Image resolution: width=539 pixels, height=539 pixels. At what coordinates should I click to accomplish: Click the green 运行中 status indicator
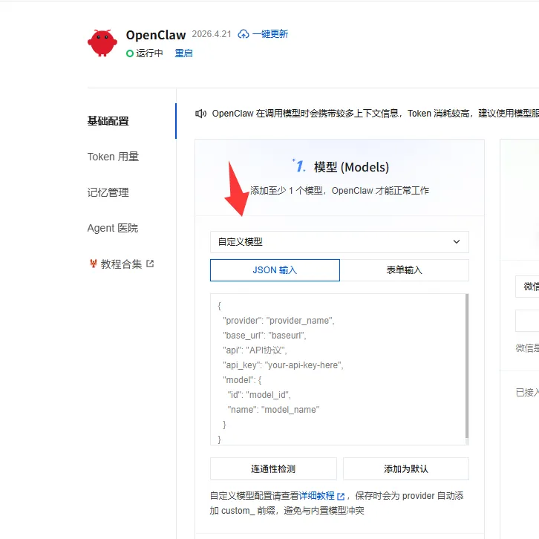130,53
